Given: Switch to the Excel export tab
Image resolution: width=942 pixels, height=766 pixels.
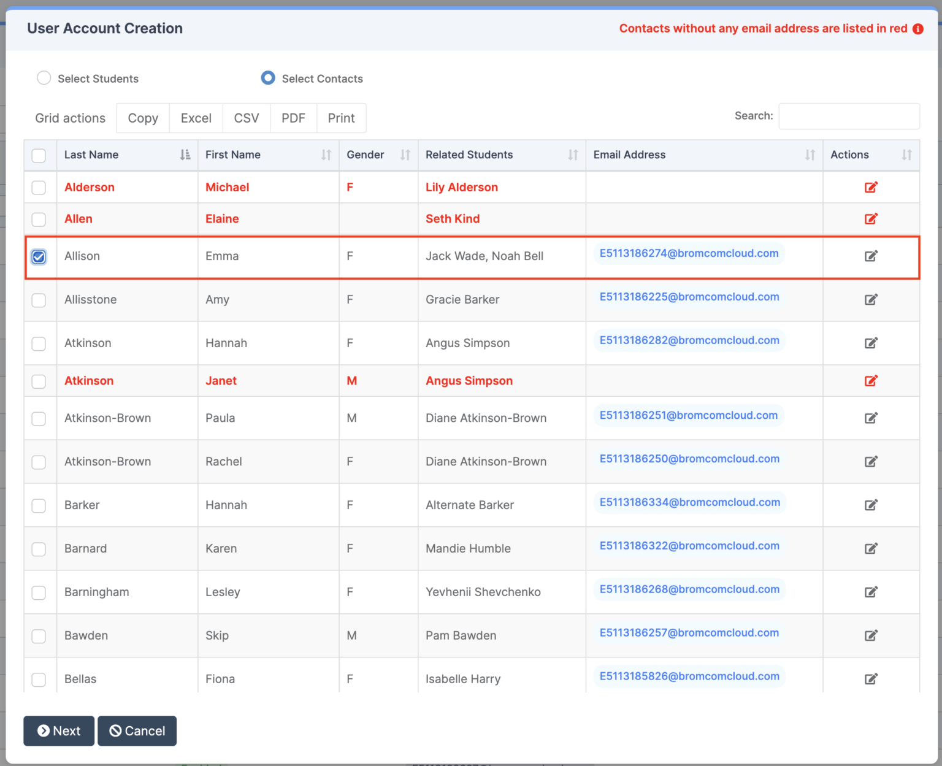Looking at the screenshot, I should 196,118.
